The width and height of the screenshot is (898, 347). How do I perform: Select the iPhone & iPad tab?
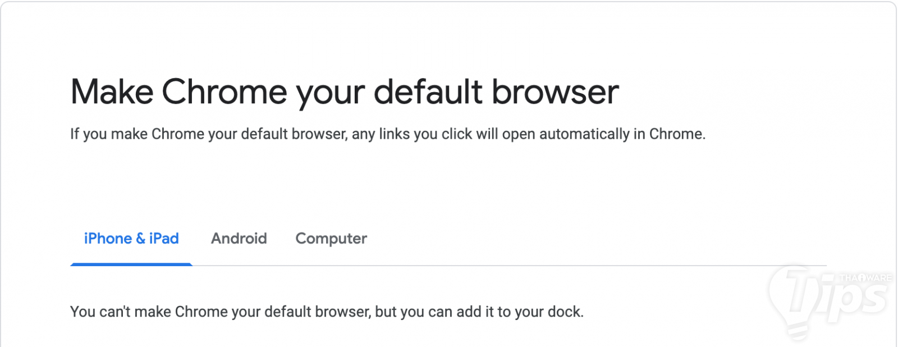coord(131,239)
